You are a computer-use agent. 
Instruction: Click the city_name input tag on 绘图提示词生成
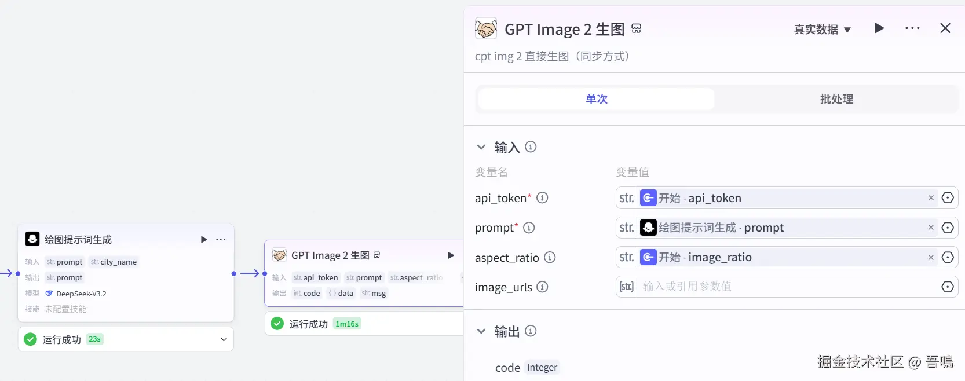(x=114, y=262)
